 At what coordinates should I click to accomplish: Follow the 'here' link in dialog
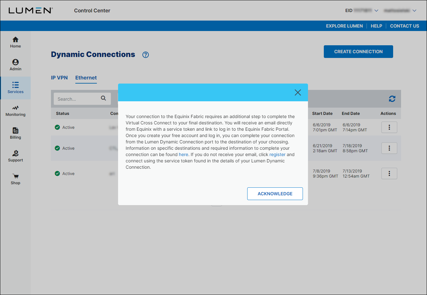tap(184, 154)
